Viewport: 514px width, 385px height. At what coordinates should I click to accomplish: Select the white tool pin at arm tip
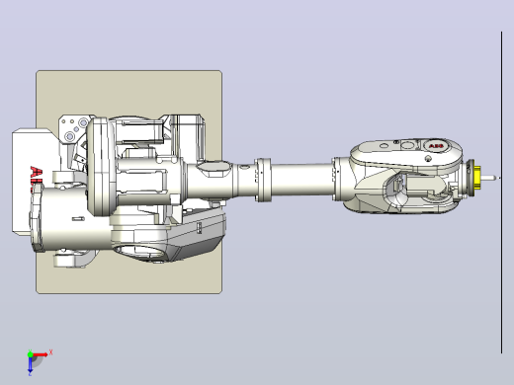click(488, 178)
